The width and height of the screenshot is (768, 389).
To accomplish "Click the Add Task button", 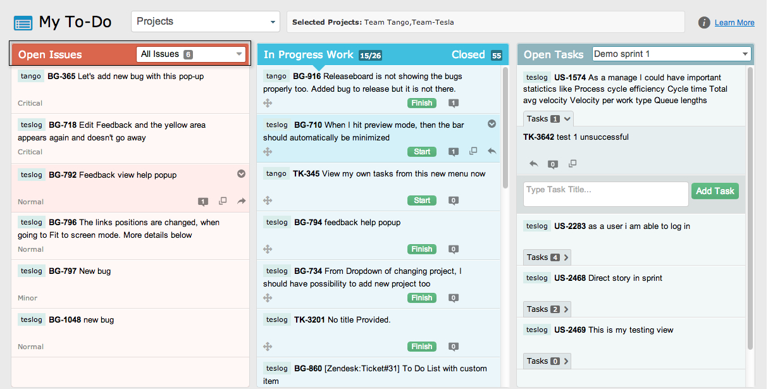I will 715,191.
